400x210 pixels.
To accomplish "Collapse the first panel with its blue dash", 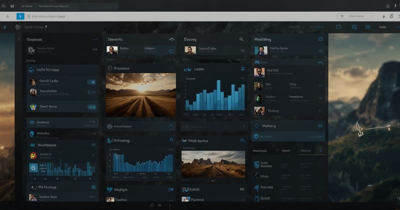I will 95,40.
